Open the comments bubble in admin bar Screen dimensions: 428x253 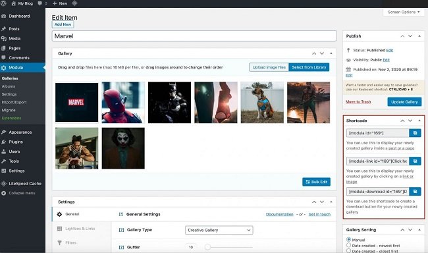point(40,3)
